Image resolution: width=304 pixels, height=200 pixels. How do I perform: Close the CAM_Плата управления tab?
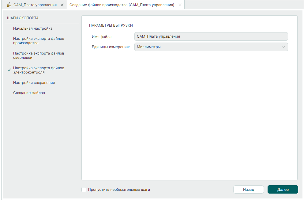point(62,5)
